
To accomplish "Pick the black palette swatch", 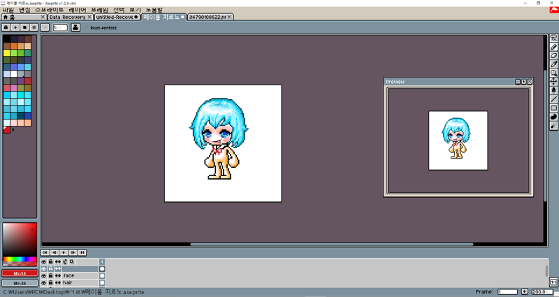I will [6, 39].
